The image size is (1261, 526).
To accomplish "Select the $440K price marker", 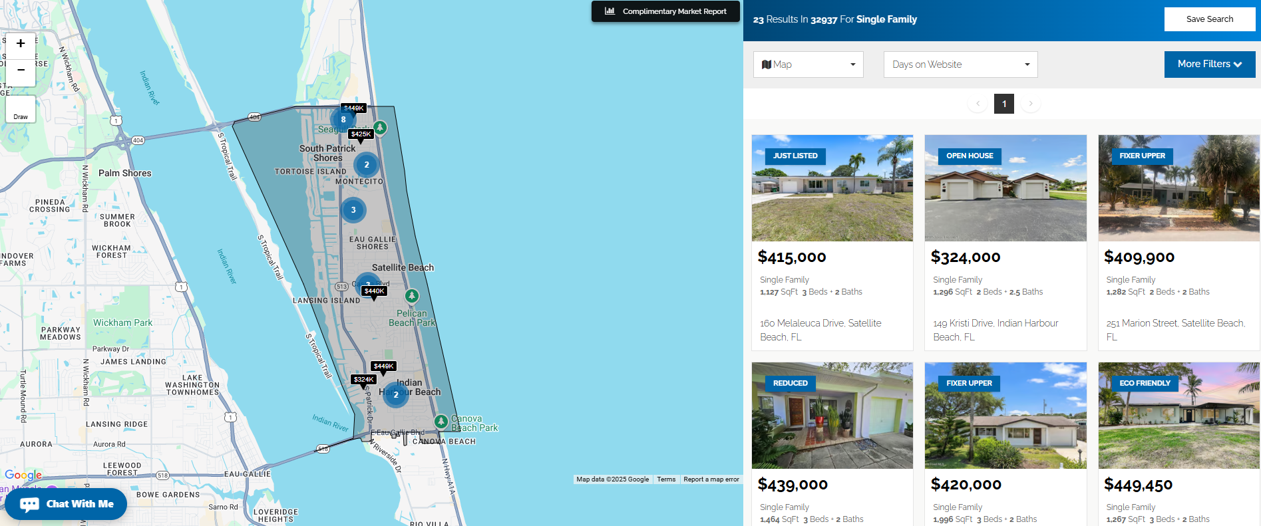I will coord(374,291).
